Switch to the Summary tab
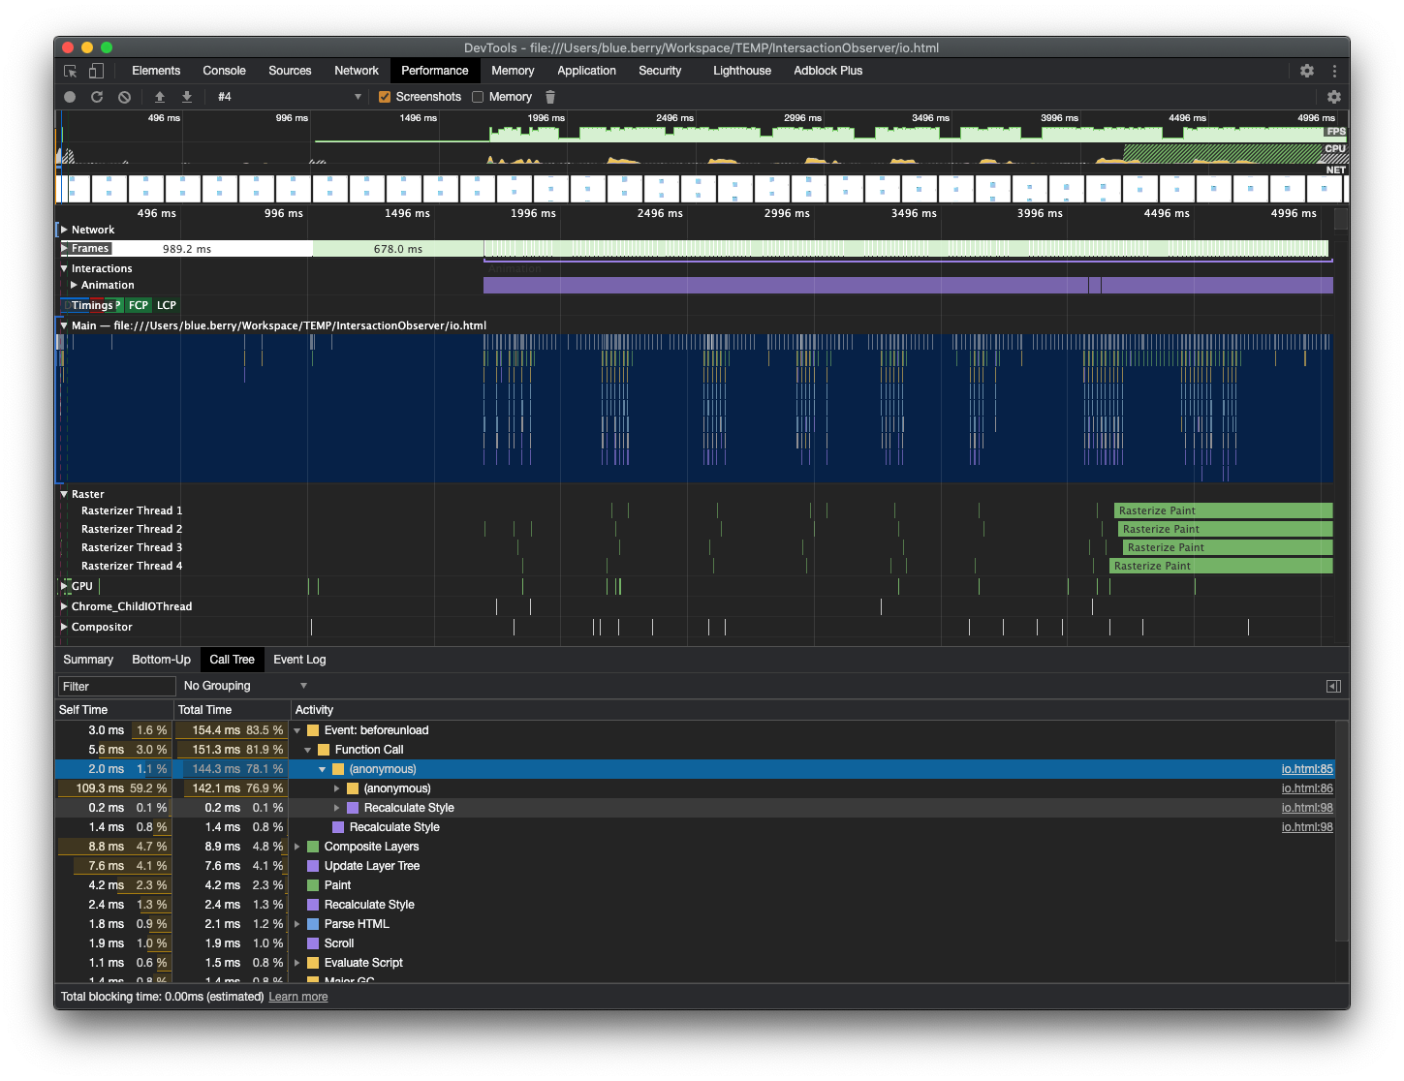The height and width of the screenshot is (1081, 1404). 88,660
